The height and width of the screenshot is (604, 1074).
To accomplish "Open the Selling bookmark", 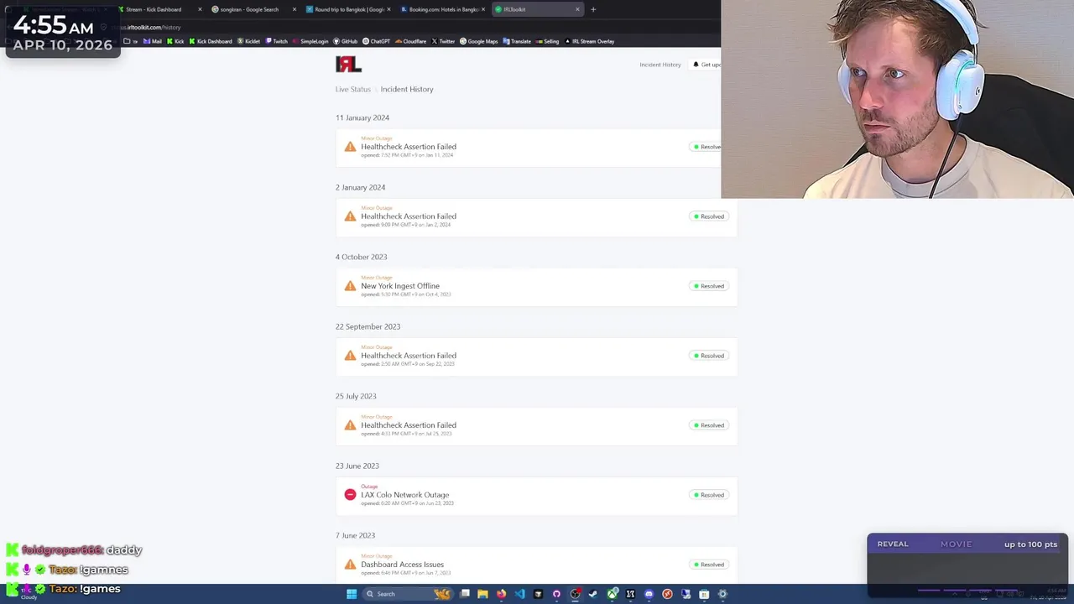I will 547,41.
